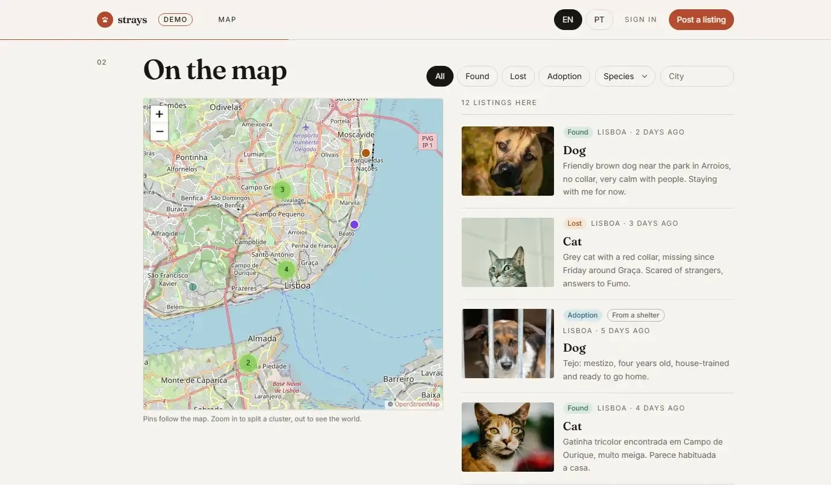Zoom out of the map with the minus button
The image size is (831, 485).
159,132
